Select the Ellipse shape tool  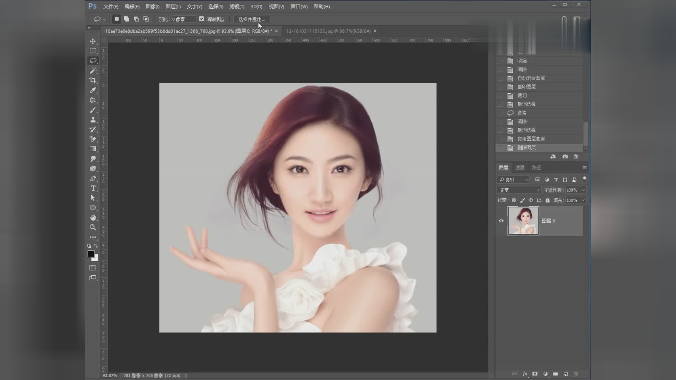pos(93,208)
